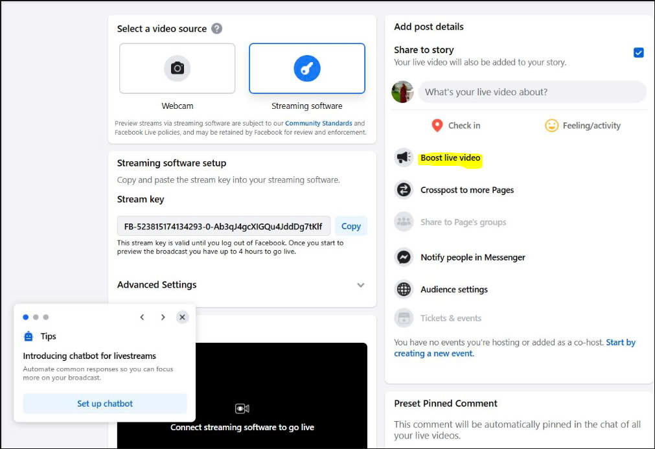Click the Boost live video megaphone icon

coord(404,157)
